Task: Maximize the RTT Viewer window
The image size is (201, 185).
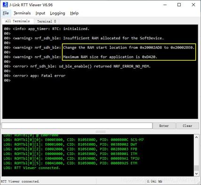Action: point(179,5)
